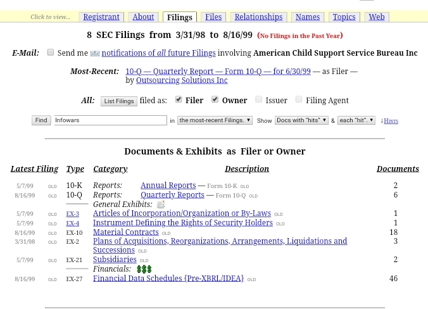Open the Outsourcing Solutions Inc link
Viewport: 428px width, 309px height.
(182, 80)
